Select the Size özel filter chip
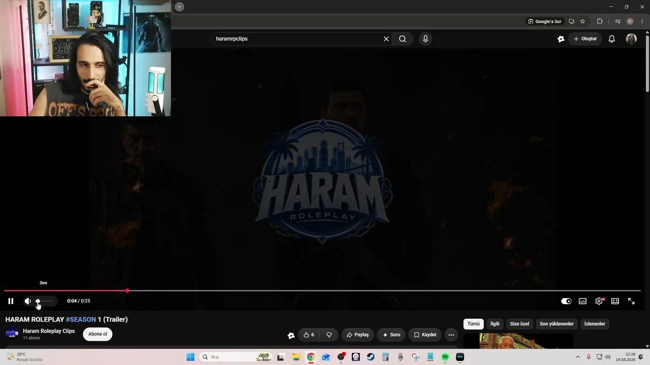The image size is (650, 365). [x=519, y=324]
